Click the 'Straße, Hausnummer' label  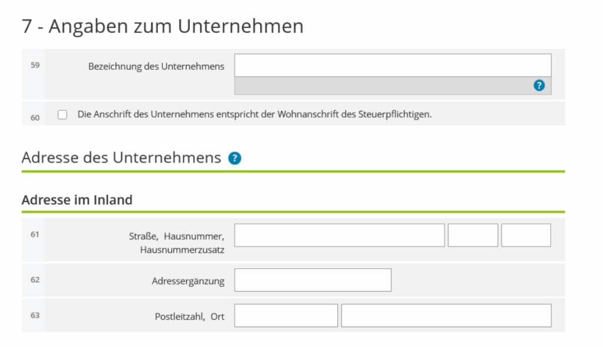point(176,236)
